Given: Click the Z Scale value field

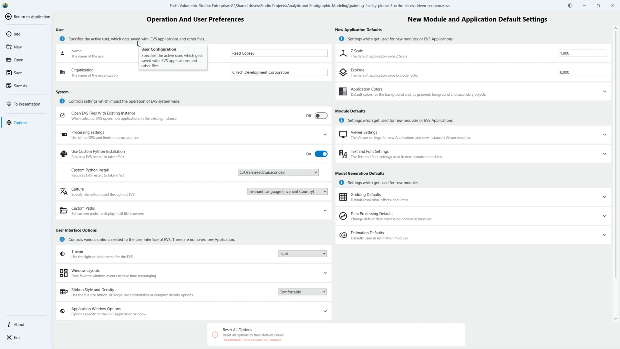Looking at the screenshot, I should [583, 53].
